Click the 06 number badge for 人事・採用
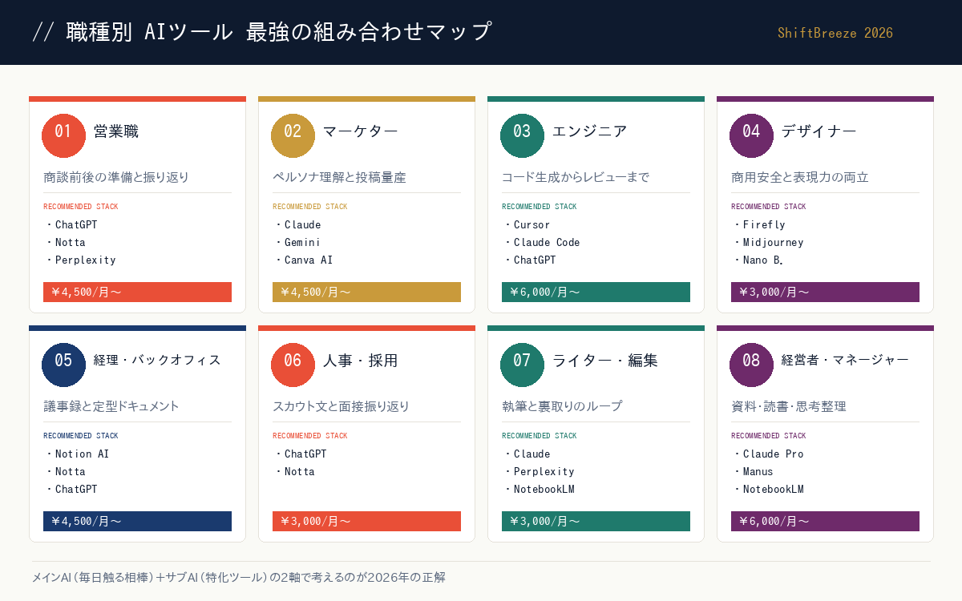This screenshot has width=962, height=601. (x=293, y=365)
